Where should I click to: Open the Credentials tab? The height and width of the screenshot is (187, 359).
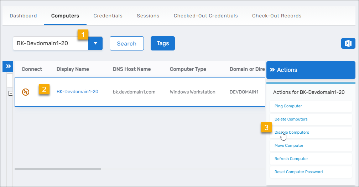click(108, 16)
